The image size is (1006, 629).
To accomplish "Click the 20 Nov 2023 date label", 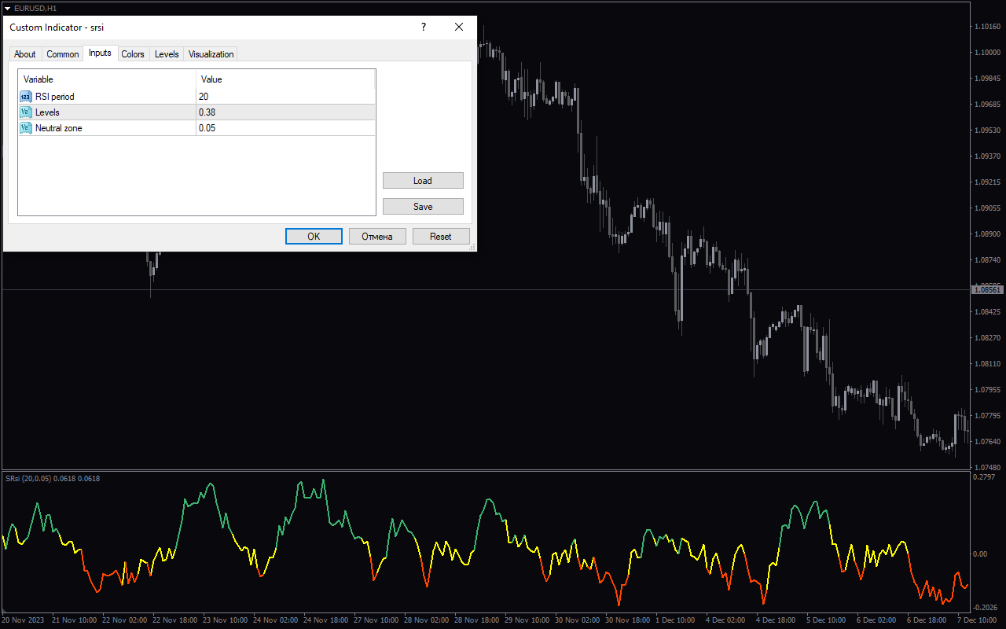I will [x=23, y=620].
